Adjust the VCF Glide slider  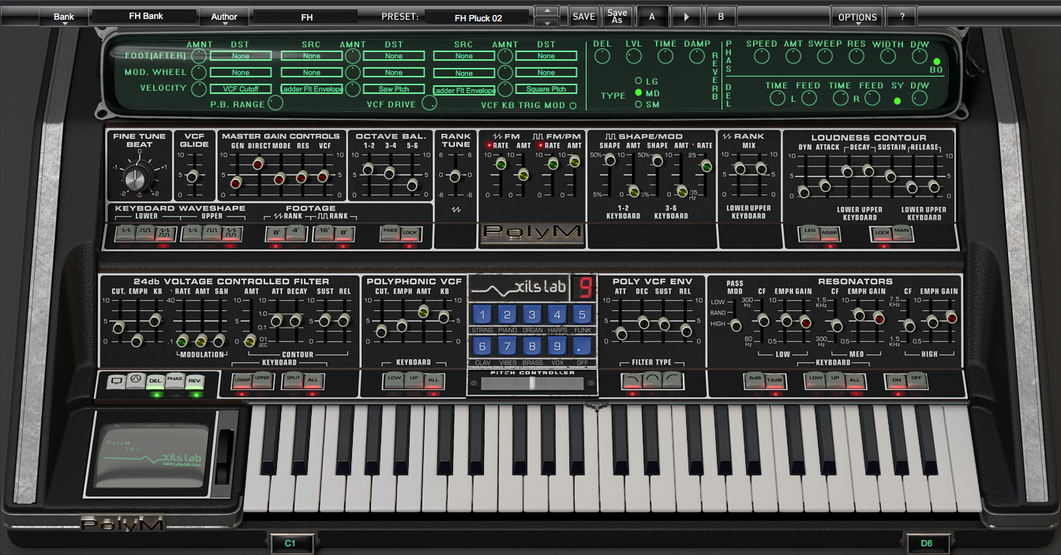[193, 174]
